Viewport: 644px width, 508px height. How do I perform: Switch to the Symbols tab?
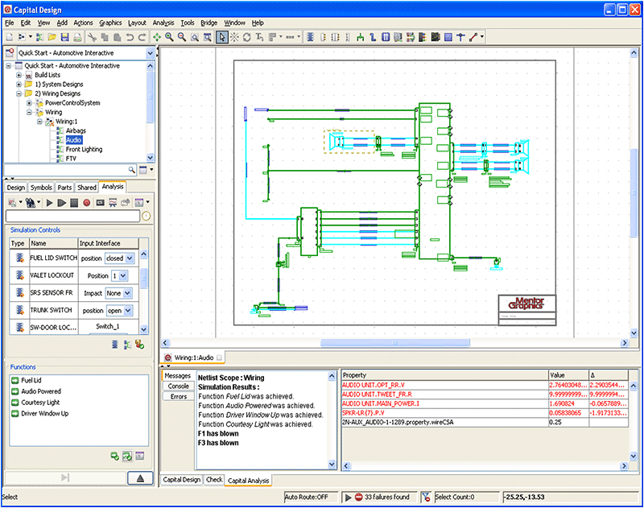click(41, 187)
